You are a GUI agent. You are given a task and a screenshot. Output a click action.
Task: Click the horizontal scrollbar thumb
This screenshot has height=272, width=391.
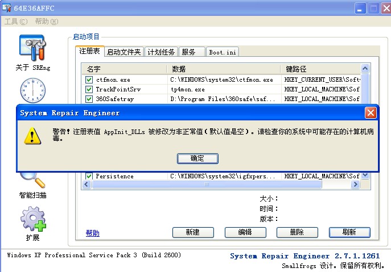(x=207, y=185)
